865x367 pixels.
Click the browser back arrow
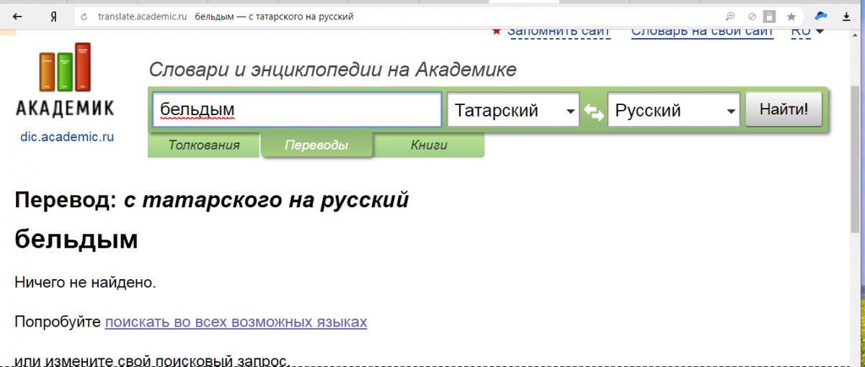tap(17, 16)
